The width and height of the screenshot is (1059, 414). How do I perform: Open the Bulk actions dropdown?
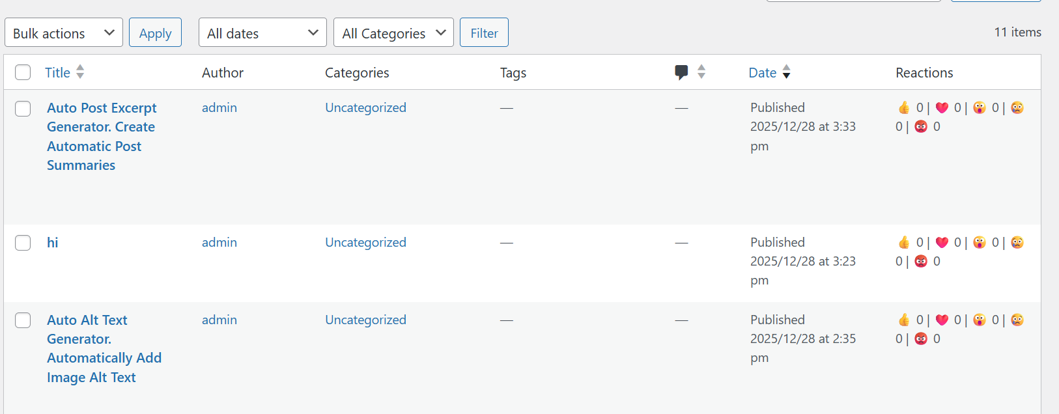pyautogui.click(x=64, y=33)
